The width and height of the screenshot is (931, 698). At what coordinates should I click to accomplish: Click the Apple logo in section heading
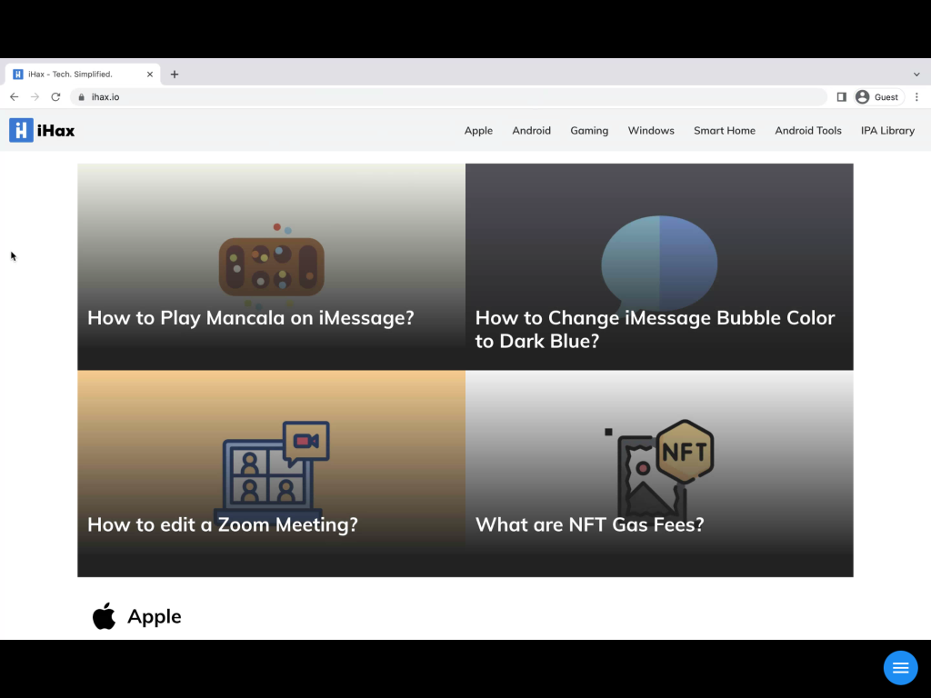point(104,616)
